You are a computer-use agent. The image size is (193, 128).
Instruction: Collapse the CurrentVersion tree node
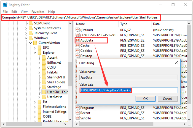pos(31,43)
